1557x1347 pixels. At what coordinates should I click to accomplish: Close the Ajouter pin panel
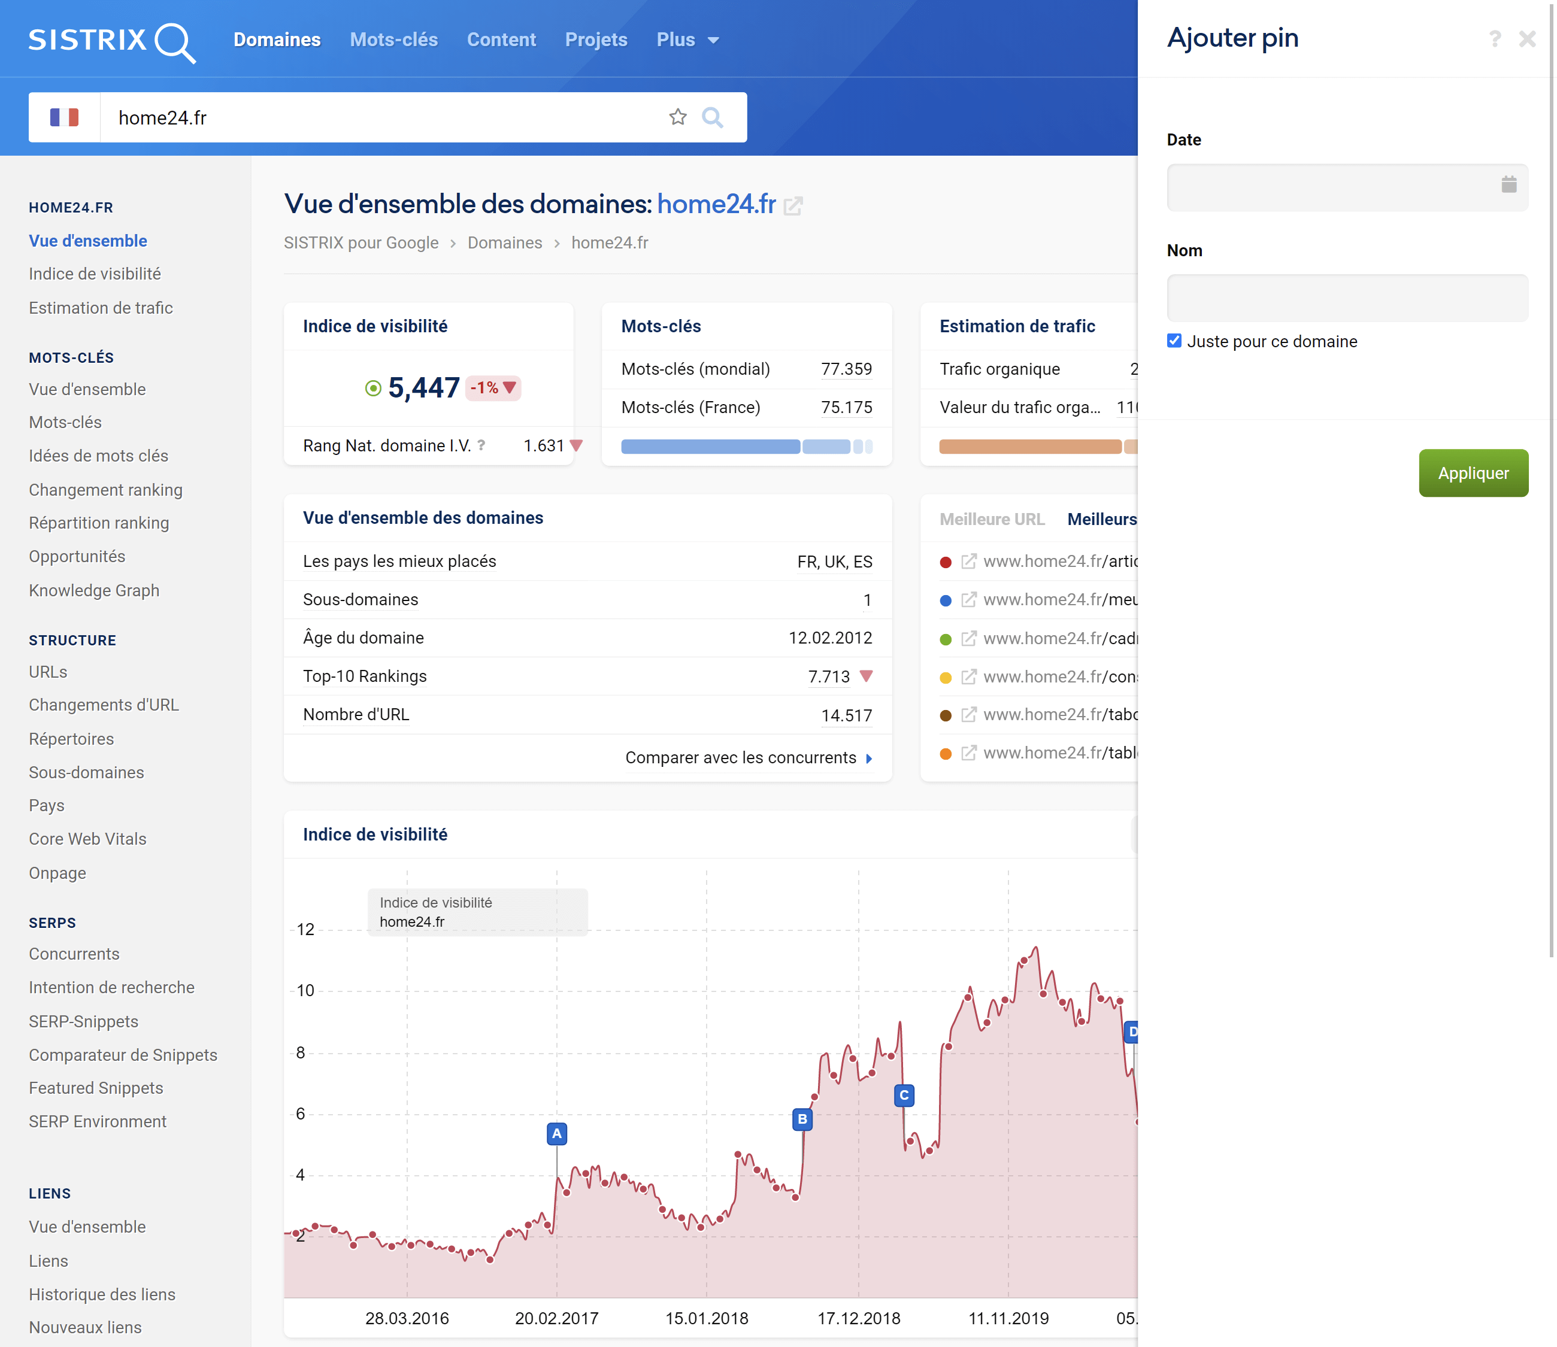pos(1527,38)
